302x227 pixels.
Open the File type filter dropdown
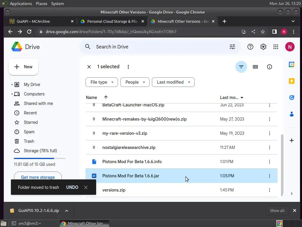pos(101,82)
